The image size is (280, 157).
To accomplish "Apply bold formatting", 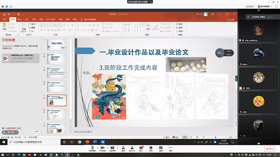I will pyautogui.click(x=42, y=30).
